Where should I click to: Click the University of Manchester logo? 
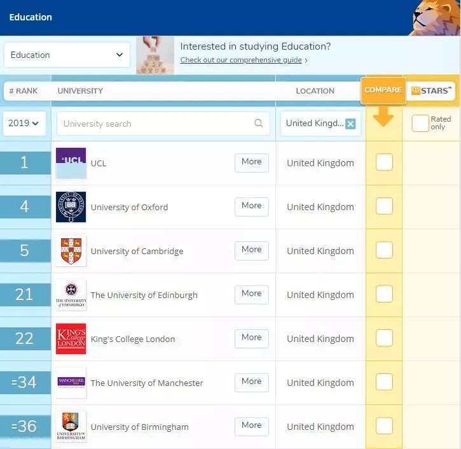tap(71, 383)
